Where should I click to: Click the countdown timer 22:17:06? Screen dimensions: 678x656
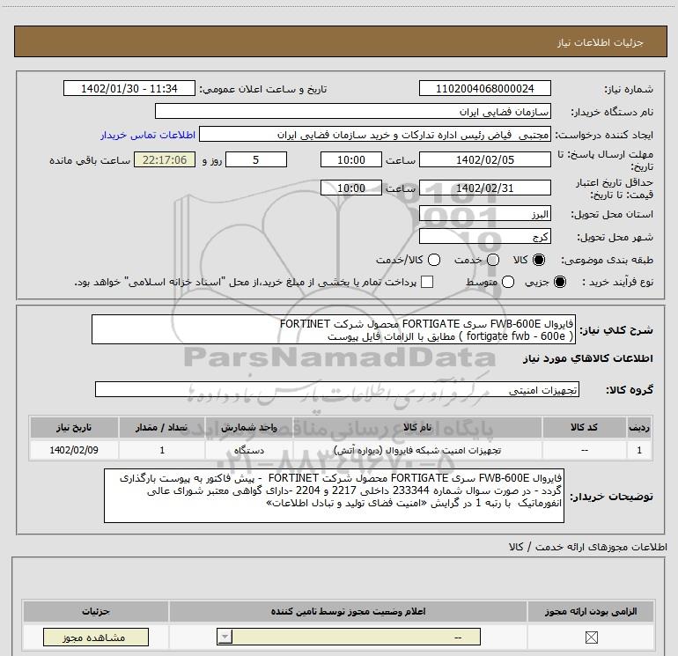[x=165, y=160]
